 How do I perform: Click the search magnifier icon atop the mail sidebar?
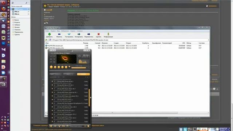click(13, 3)
